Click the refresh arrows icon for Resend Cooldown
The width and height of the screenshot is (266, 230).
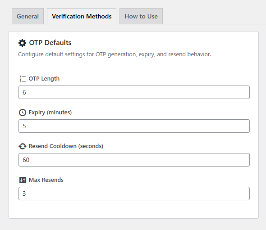click(x=23, y=146)
